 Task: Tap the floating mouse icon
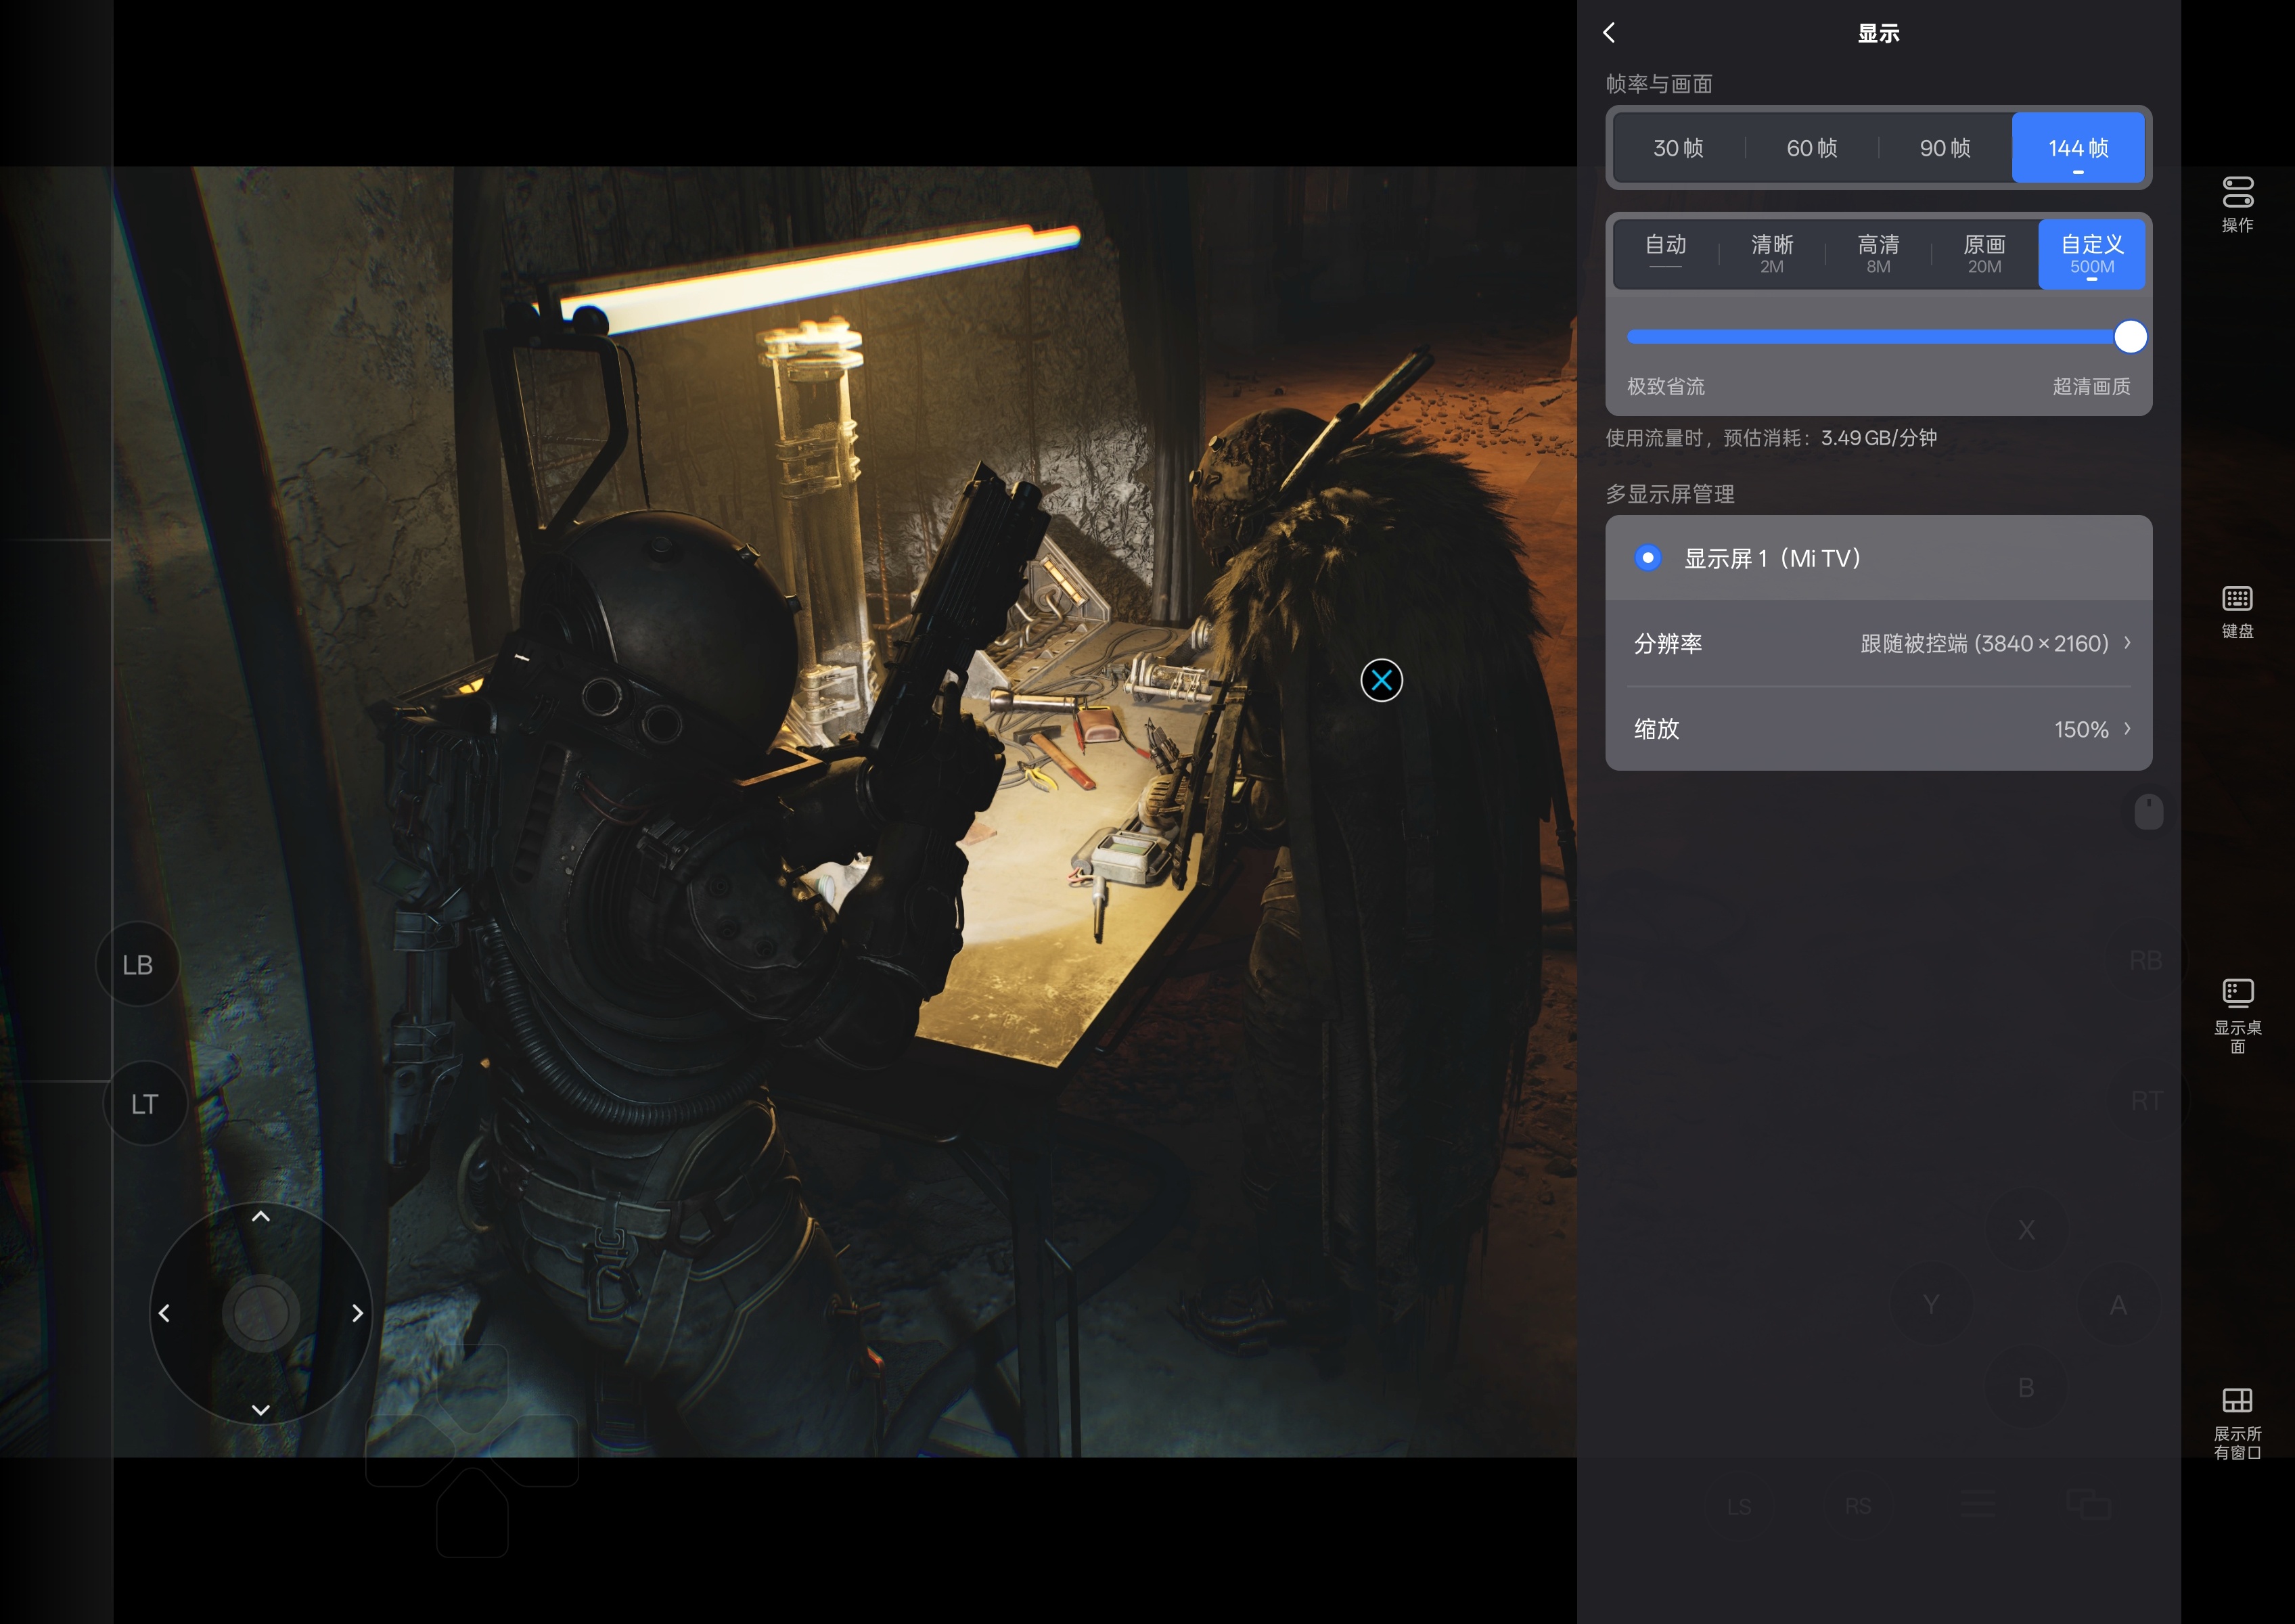(2148, 811)
